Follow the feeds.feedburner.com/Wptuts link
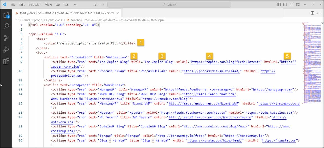The height and width of the screenshot is (148, 324). coord(193,113)
